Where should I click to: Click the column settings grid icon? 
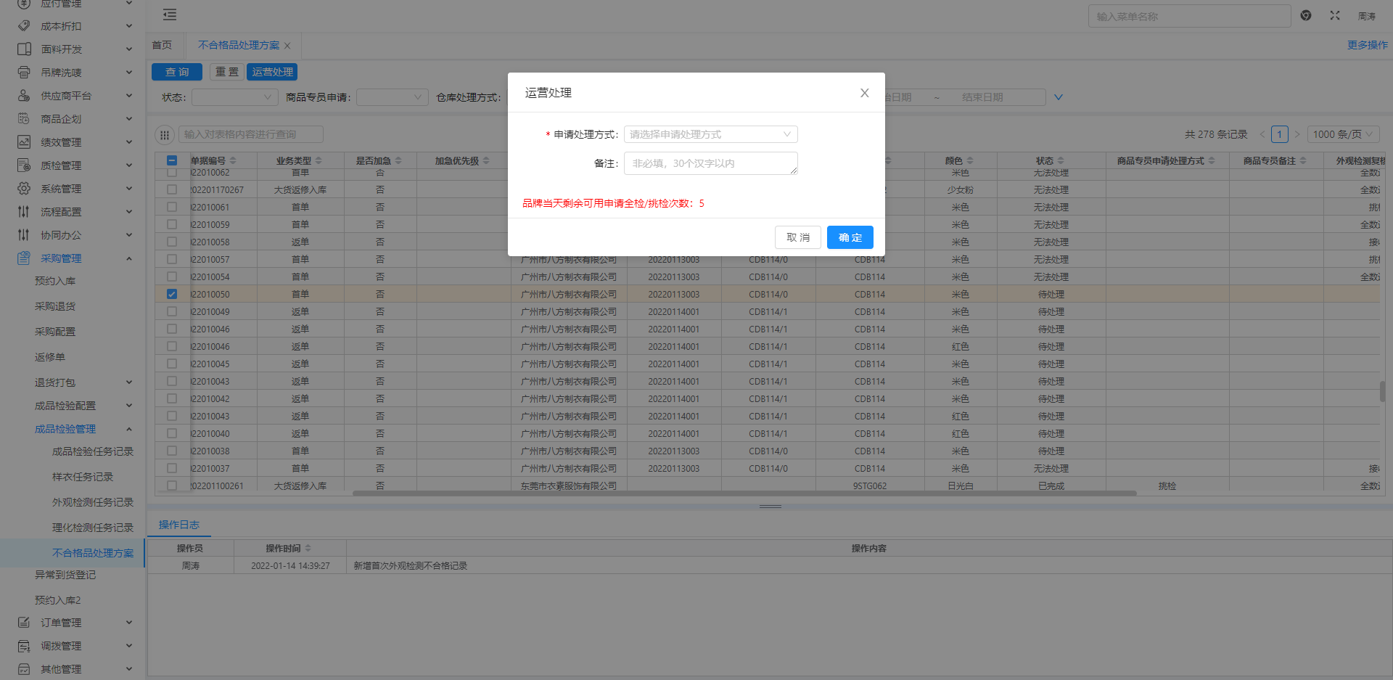click(165, 134)
